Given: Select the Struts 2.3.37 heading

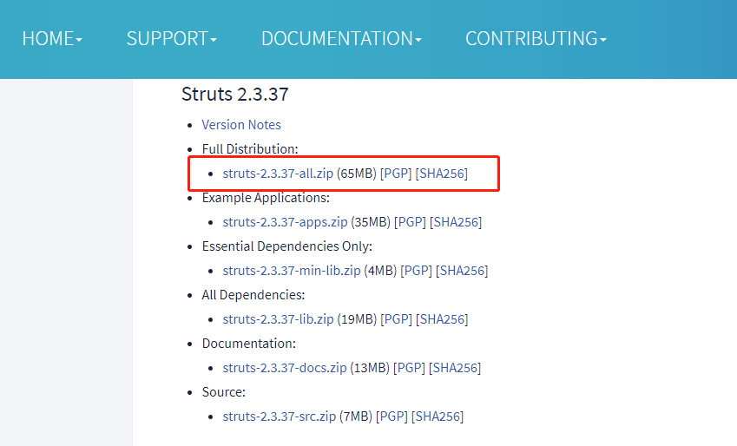Looking at the screenshot, I should click(x=235, y=94).
